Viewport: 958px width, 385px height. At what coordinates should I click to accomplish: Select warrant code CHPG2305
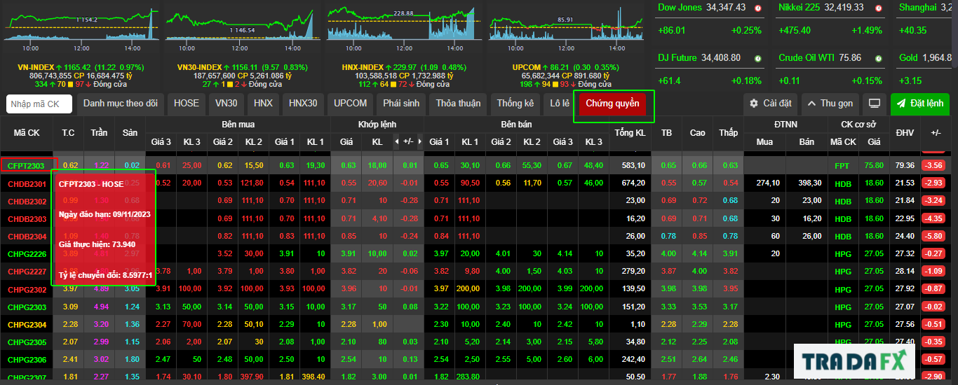[27, 342]
